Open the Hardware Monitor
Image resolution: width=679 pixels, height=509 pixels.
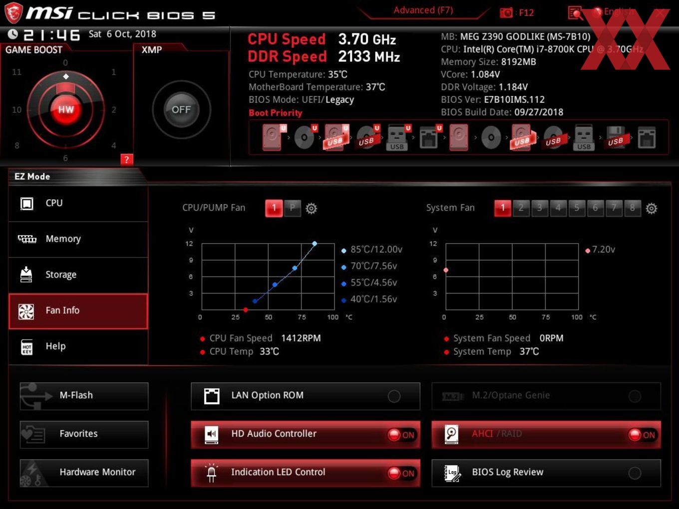[84, 473]
